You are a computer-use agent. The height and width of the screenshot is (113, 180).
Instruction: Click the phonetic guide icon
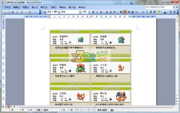(171, 12)
